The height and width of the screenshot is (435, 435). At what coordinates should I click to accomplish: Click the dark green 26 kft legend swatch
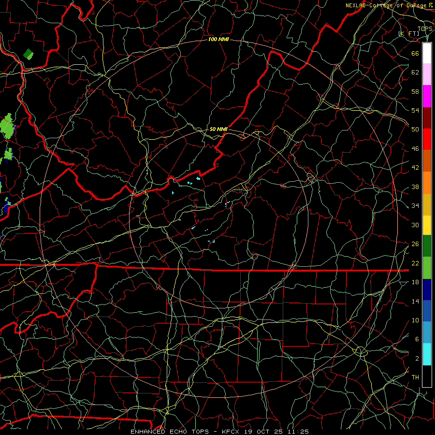pyautogui.click(x=427, y=246)
